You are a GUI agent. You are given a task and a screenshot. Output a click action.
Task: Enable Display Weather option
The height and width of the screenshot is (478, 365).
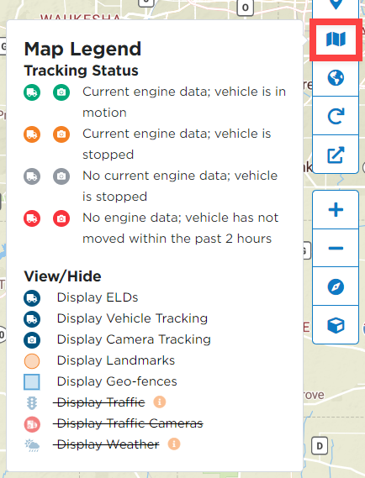(x=108, y=444)
